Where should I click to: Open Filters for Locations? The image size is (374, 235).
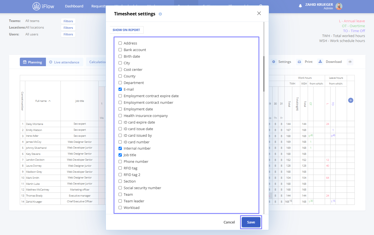[x=68, y=28]
